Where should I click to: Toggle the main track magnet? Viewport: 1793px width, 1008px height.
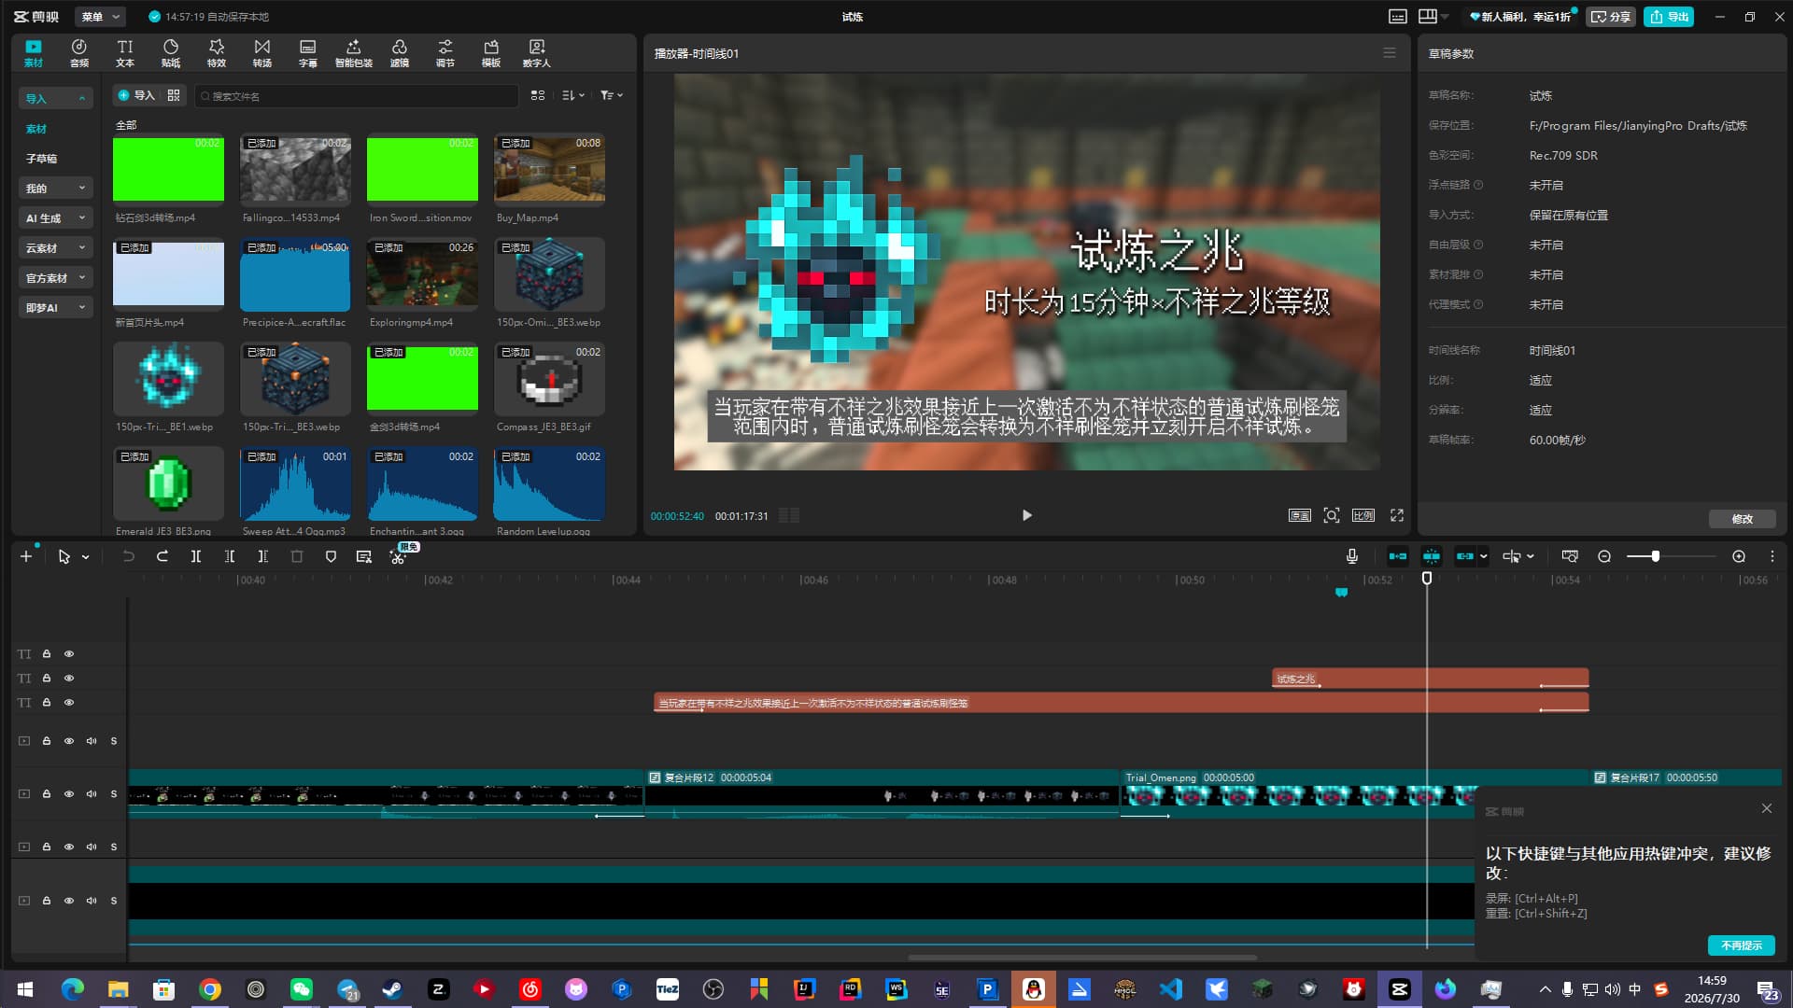[1398, 556]
